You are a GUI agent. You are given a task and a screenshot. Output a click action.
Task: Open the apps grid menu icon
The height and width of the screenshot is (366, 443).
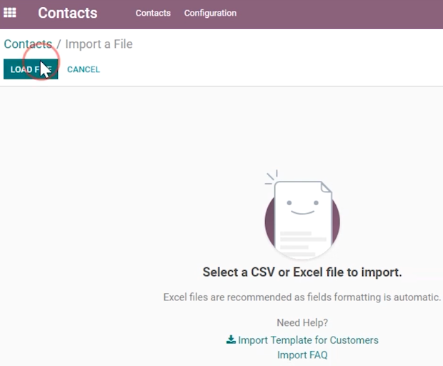[9, 13]
